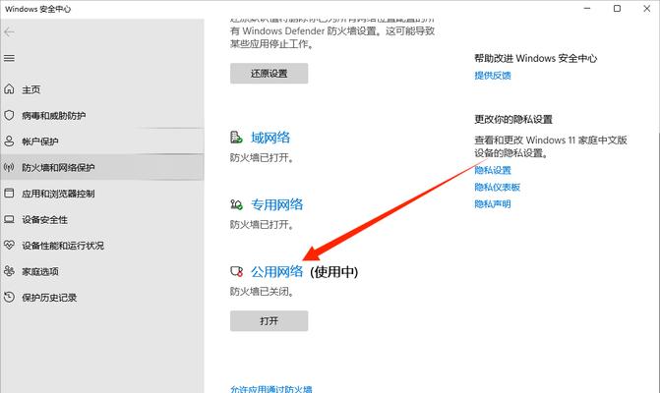
Task: Open the 隐私仪表板 link
Action: [x=498, y=187]
